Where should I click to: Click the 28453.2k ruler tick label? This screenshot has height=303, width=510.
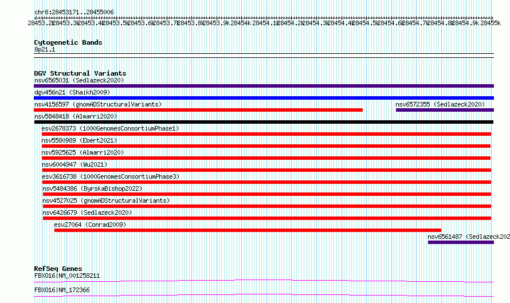click(41, 23)
